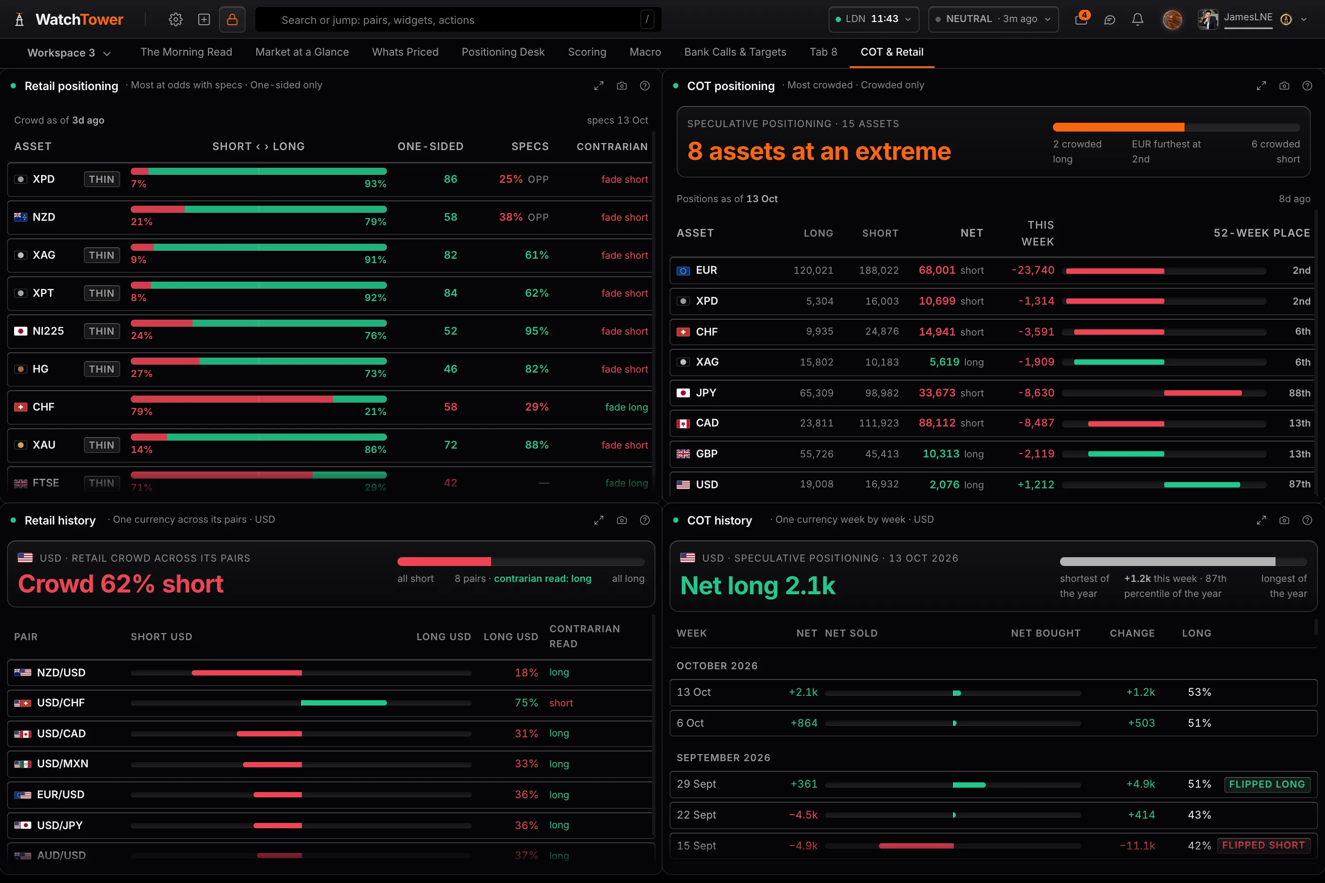The image size is (1325, 883).
Task: Open the Workspace 3 dropdown
Action: pyautogui.click(x=69, y=53)
